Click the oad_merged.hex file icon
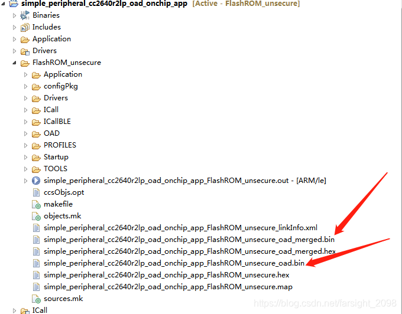The height and width of the screenshot is (314, 402). pos(37,251)
